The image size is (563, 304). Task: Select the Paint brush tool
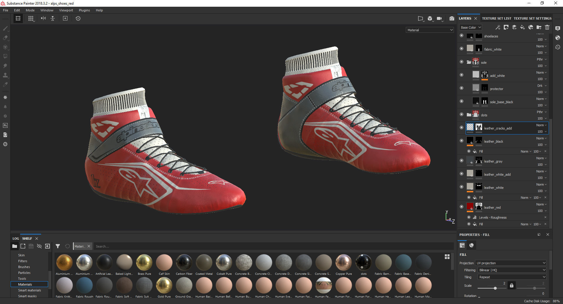[x=5, y=28]
